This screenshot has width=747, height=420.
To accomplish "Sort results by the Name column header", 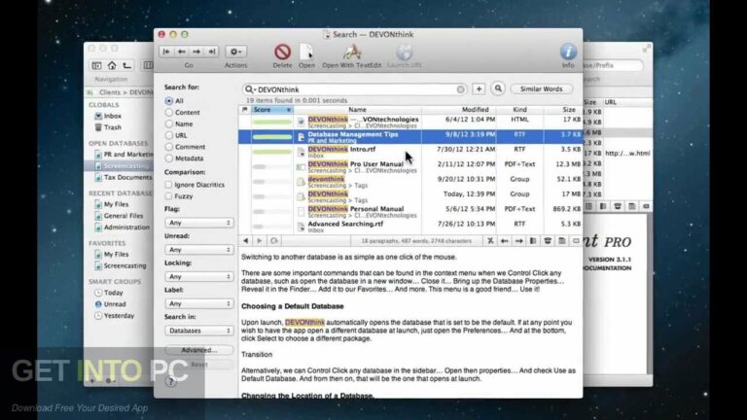I will point(357,110).
